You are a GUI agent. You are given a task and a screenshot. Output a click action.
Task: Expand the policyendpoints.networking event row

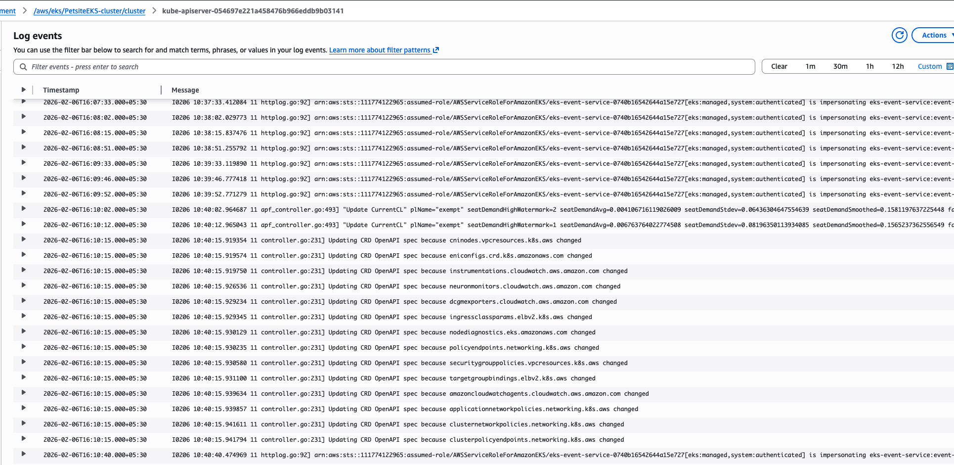point(23,347)
